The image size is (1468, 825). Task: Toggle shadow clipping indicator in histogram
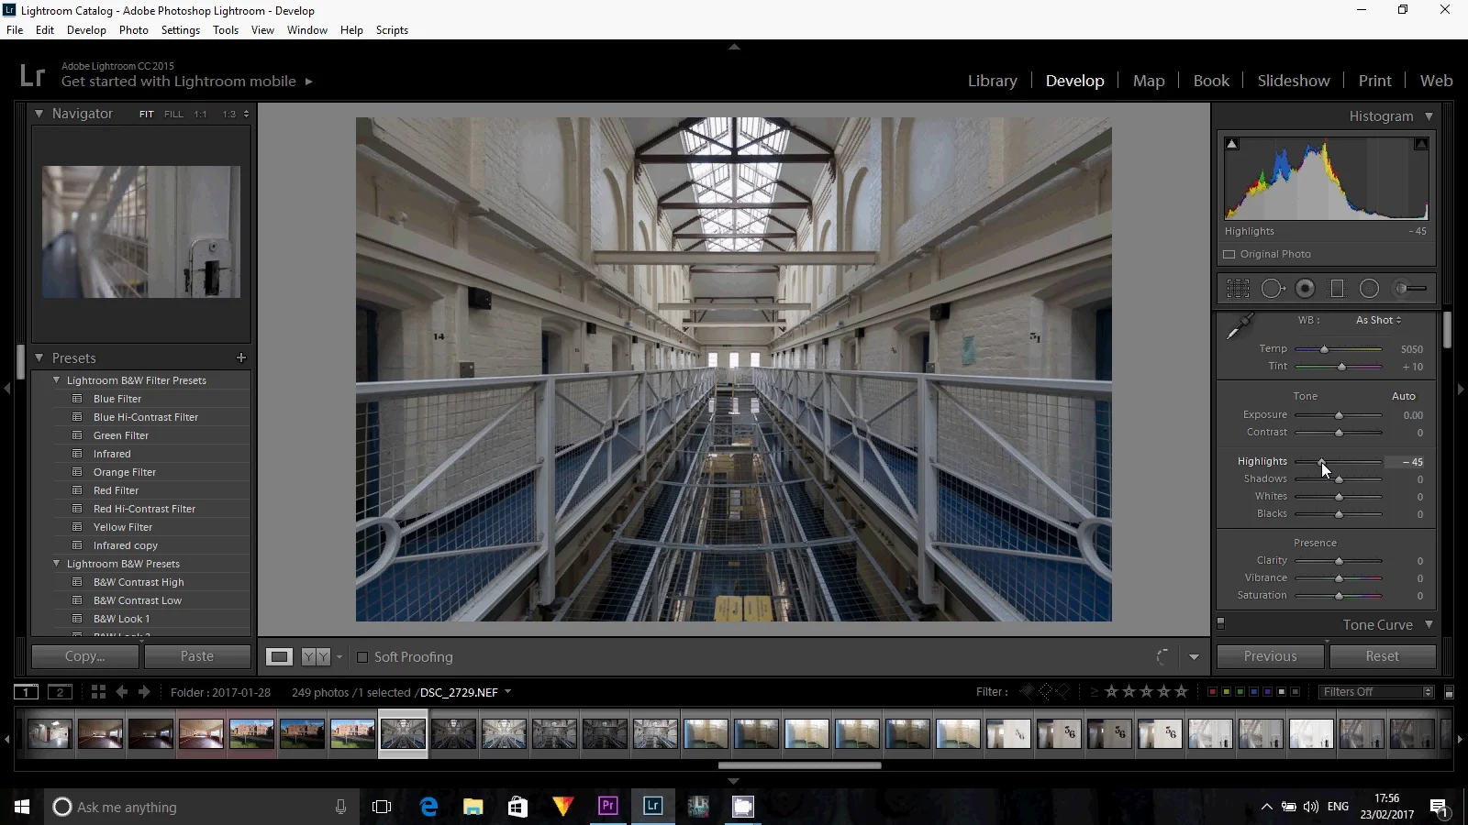(x=1232, y=144)
